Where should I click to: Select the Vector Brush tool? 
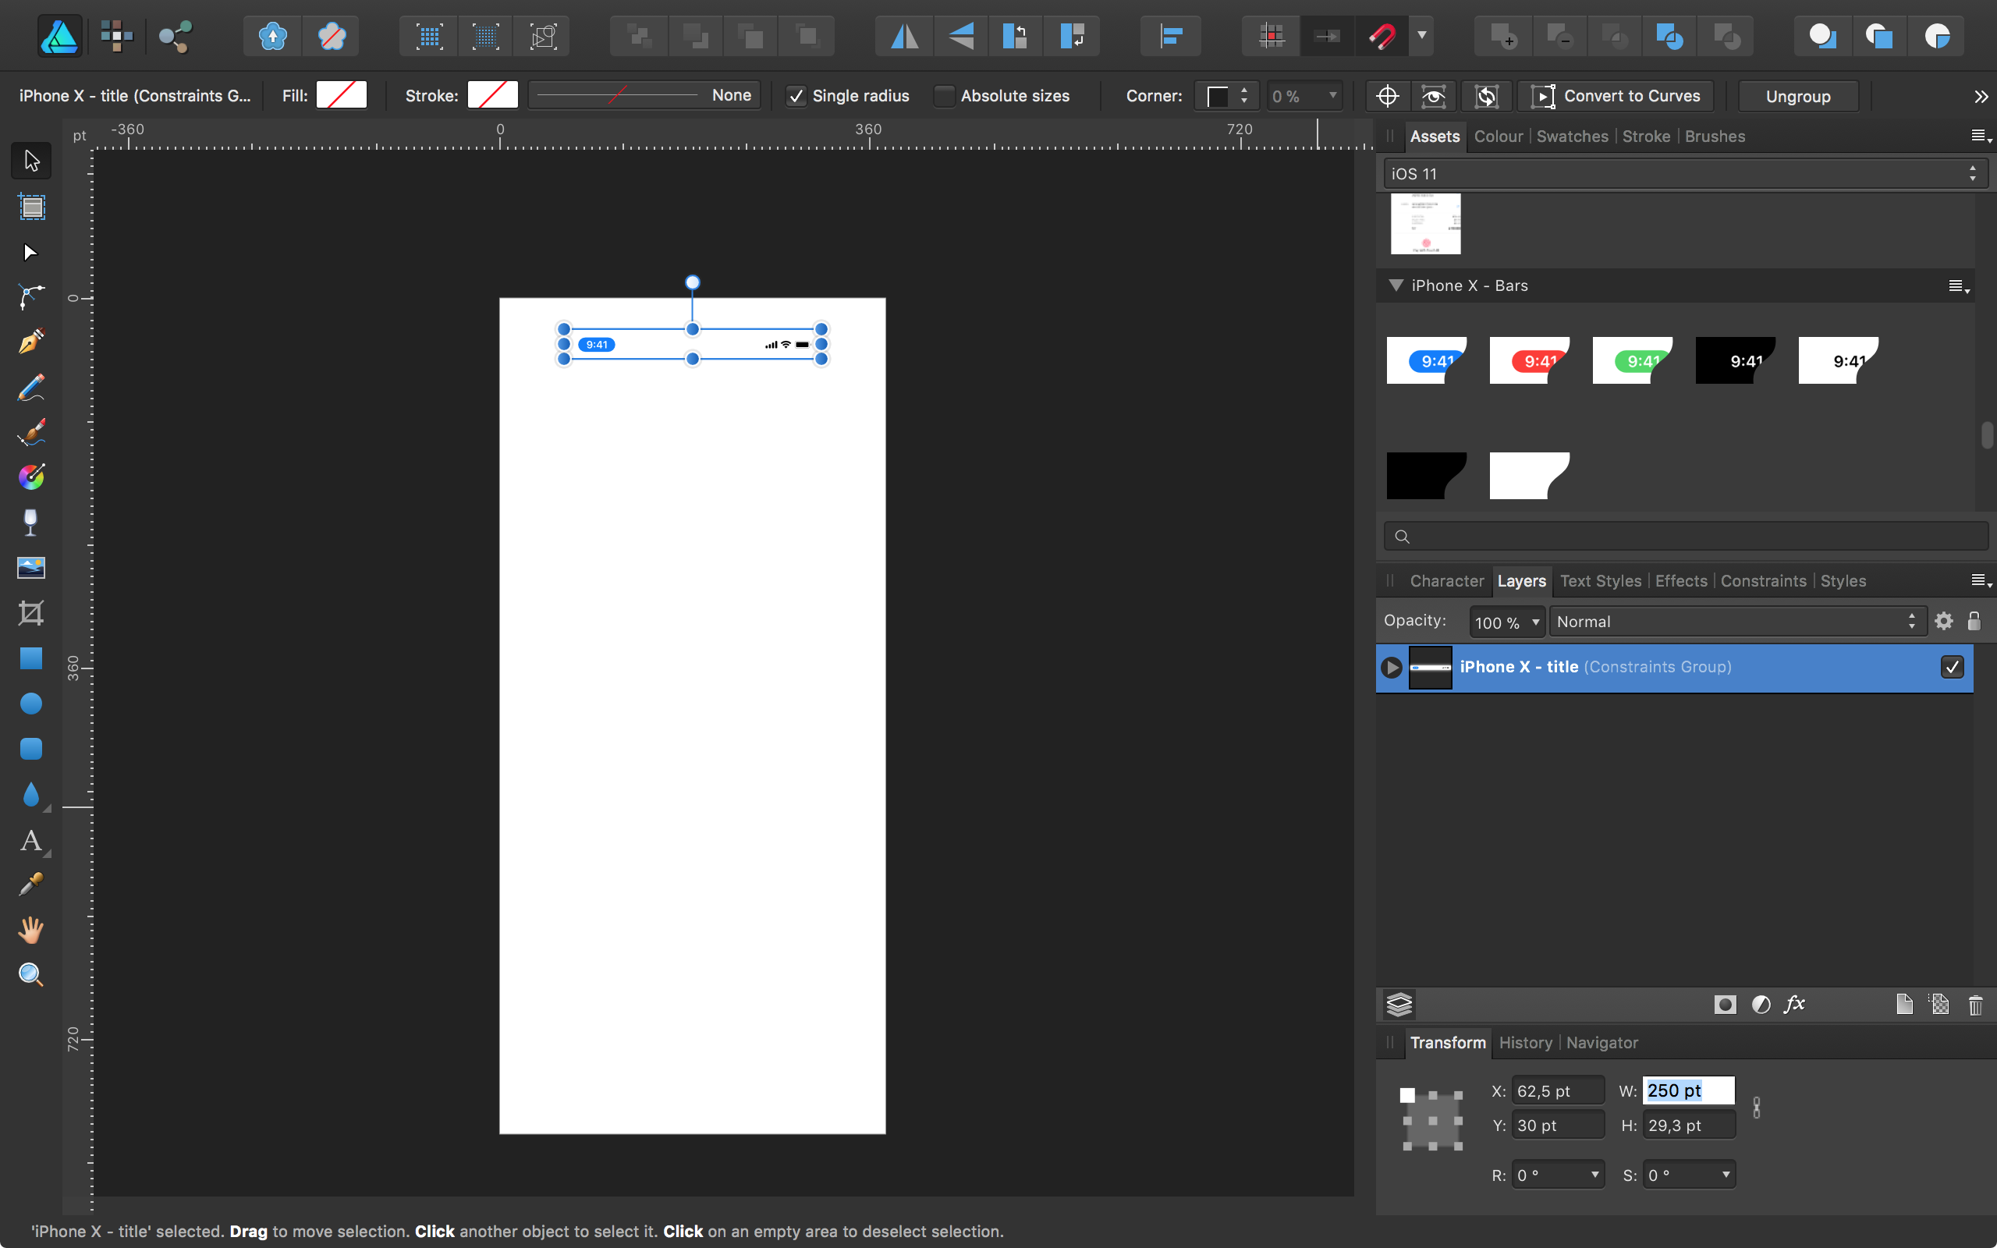[31, 431]
